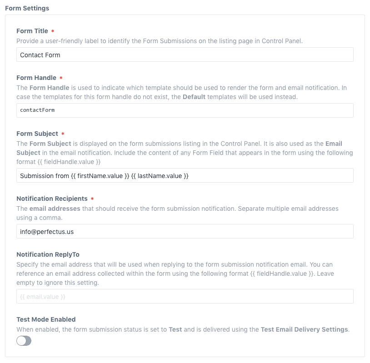Select the Notification Recipients email field
370x363 pixels.
(x=185, y=231)
